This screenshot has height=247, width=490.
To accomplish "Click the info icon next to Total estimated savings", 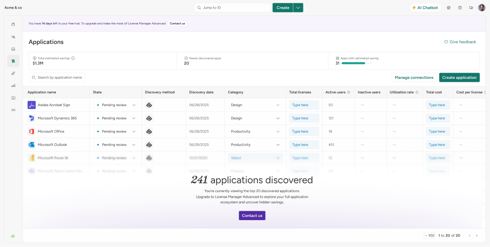I will coord(73,58).
